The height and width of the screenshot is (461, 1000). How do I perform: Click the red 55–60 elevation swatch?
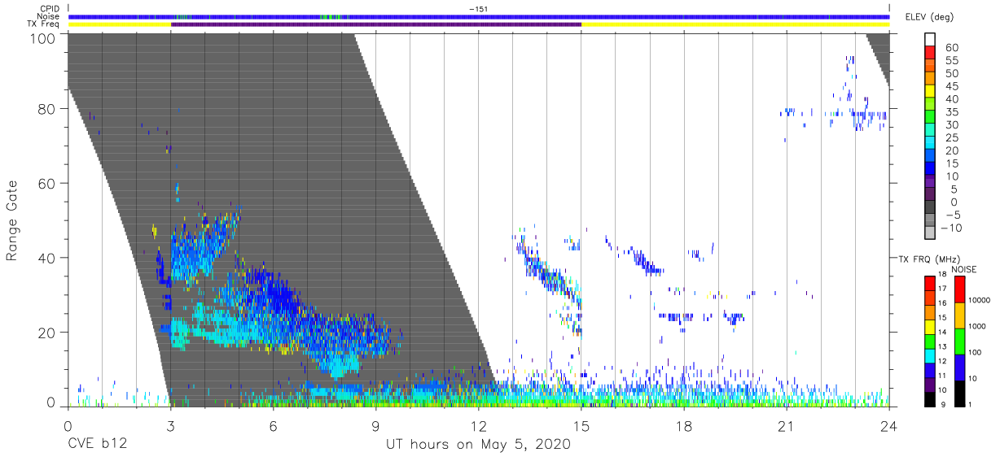click(930, 54)
